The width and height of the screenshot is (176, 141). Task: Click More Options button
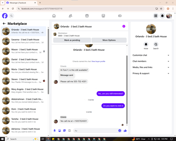[x=109, y=40]
